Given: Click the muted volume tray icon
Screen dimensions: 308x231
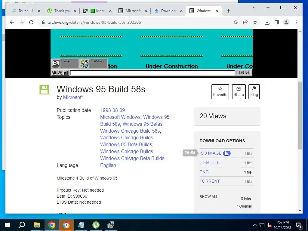Looking at the screenshot, I should (269, 225).
